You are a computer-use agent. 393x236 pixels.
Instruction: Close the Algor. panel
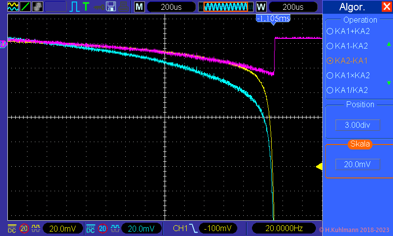tap(386, 7)
